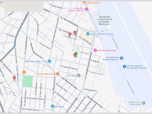This screenshot has height=114, width=152.
Task: Select the green park square area
Action: click(28, 81)
